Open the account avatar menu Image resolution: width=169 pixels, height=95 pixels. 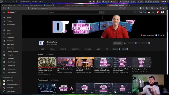pyautogui.click(x=163, y=12)
